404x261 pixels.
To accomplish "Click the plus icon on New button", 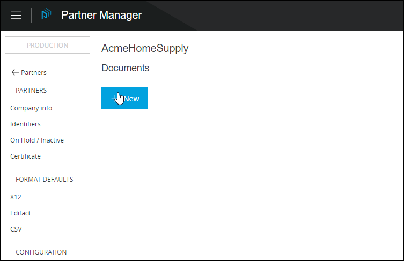I will coord(114,99).
